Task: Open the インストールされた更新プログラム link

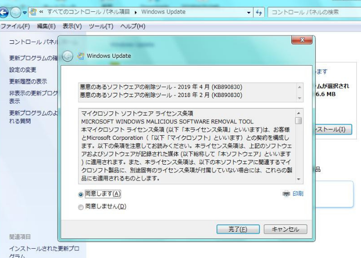Action: pyautogui.click(x=44, y=252)
